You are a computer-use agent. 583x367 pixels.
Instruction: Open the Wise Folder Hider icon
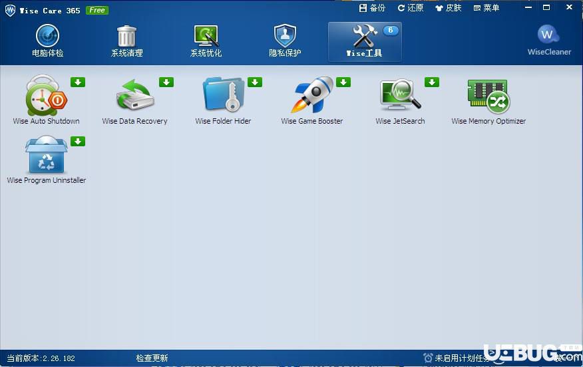click(224, 94)
